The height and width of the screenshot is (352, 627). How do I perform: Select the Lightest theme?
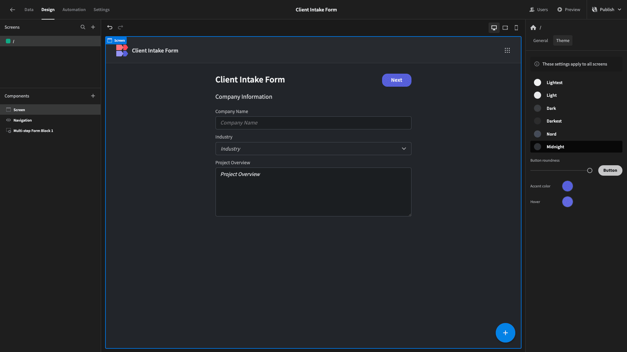point(576,82)
